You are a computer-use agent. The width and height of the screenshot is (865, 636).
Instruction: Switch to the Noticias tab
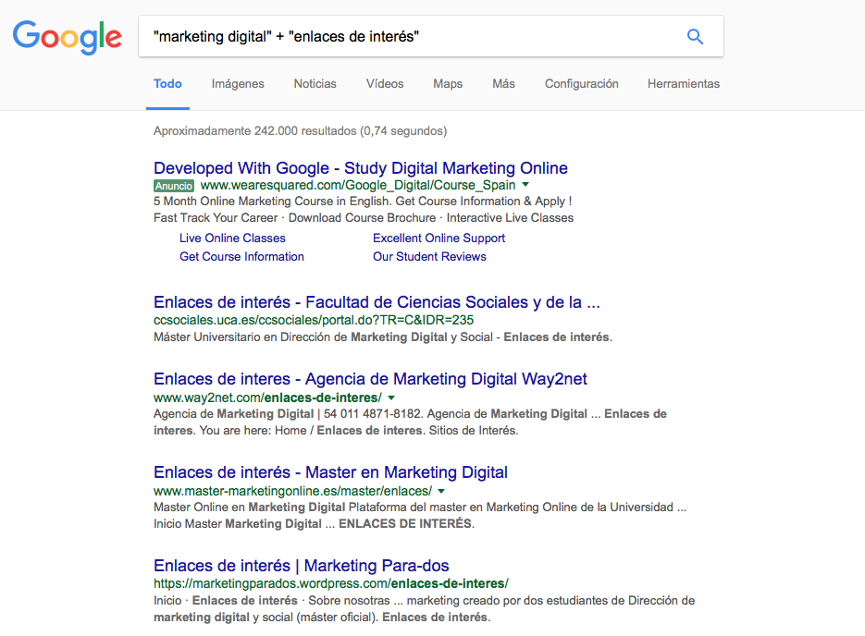tap(315, 83)
